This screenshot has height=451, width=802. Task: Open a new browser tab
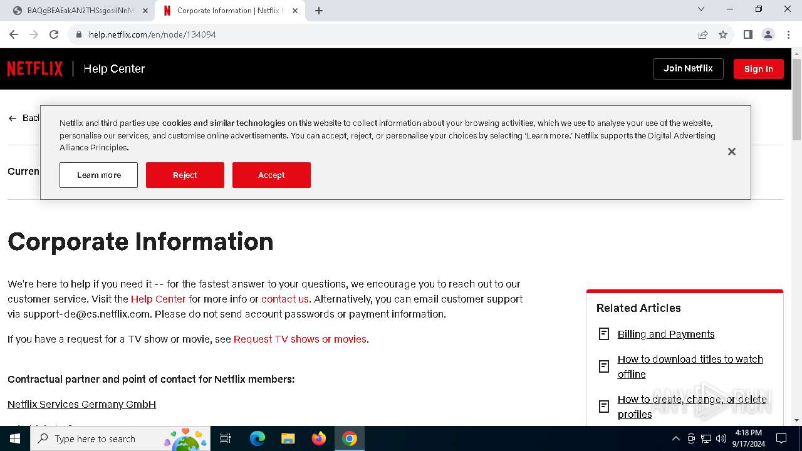pos(319,11)
